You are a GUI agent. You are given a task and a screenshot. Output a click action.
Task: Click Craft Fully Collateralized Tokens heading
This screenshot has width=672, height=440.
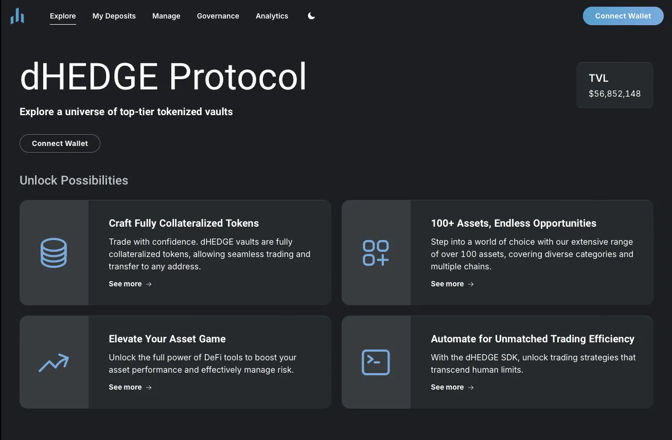click(x=184, y=223)
